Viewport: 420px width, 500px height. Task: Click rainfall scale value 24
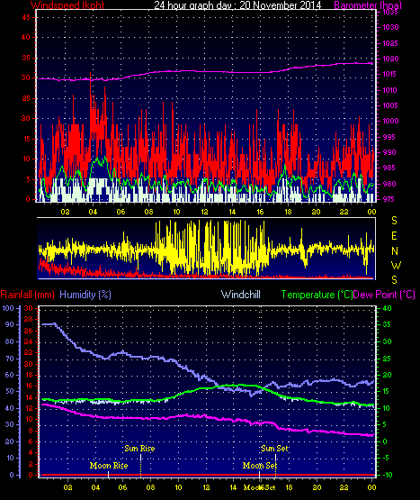29,341
